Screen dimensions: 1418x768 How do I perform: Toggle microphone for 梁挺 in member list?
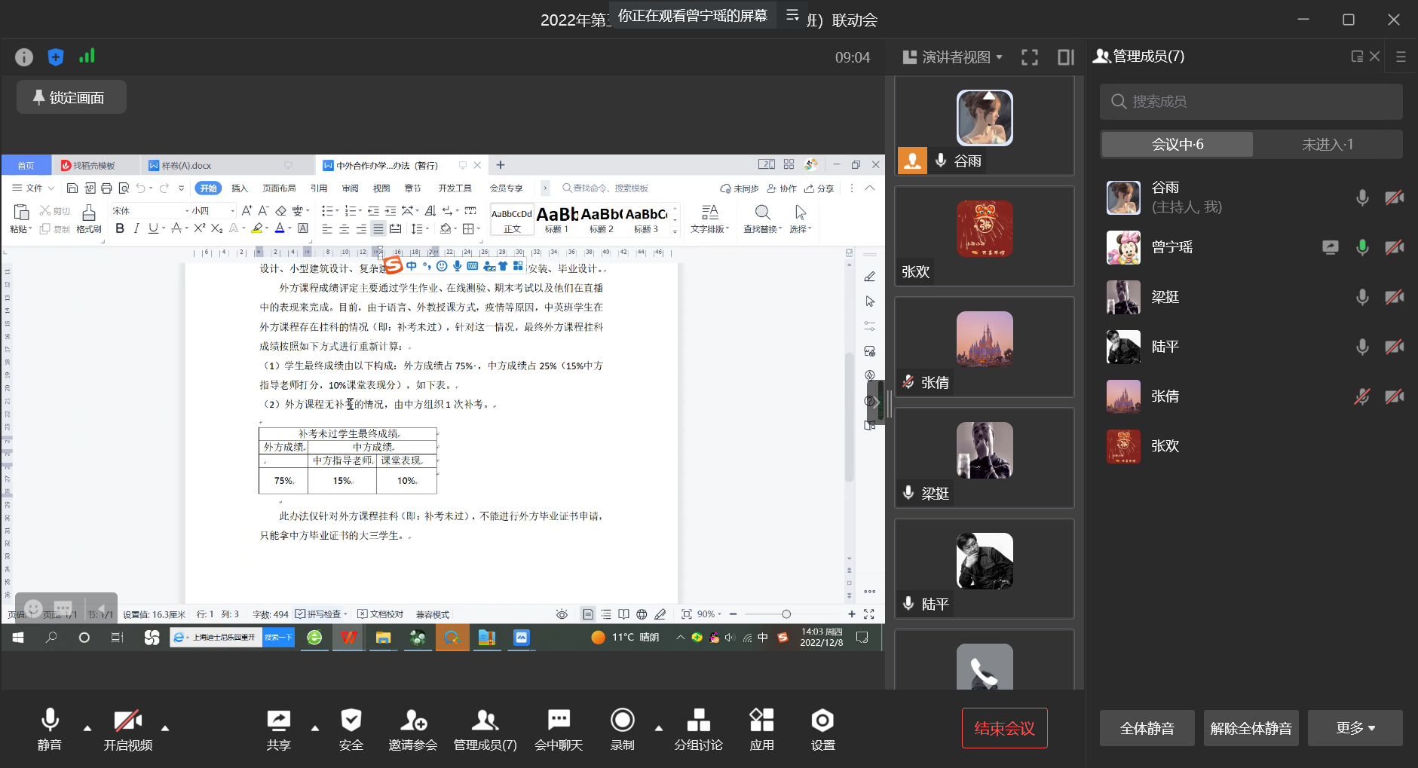tap(1362, 297)
